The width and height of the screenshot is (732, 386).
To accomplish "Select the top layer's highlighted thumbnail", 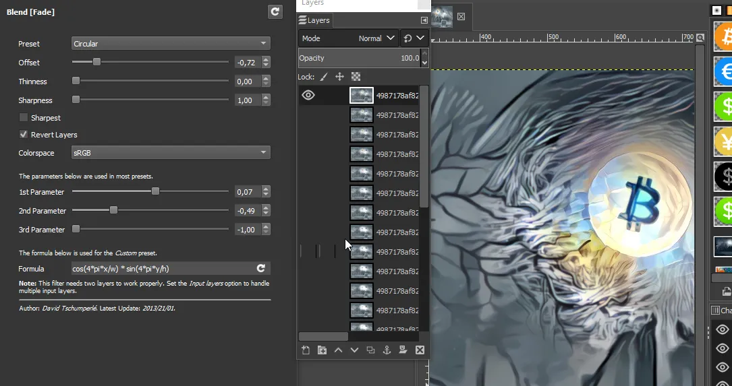I will pyautogui.click(x=362, y=96).
